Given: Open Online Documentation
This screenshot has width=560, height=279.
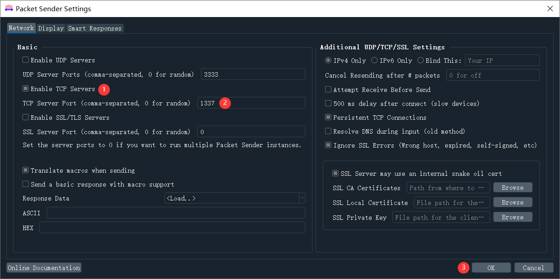Looking at the screenshot, I should (x=44, y=268).
